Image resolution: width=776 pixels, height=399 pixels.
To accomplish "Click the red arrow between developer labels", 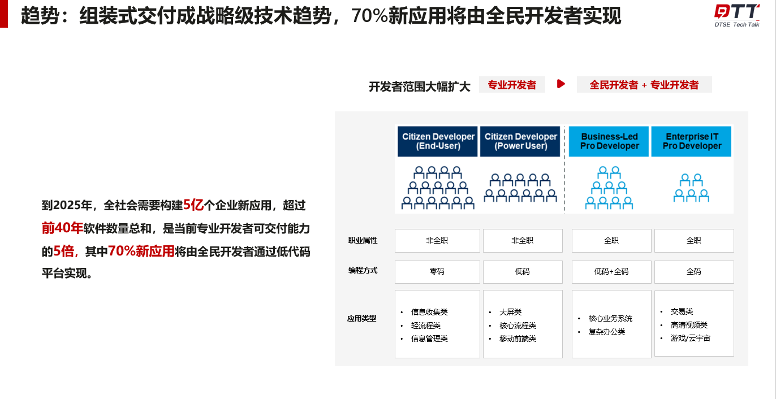I will [x=560, y=84].
